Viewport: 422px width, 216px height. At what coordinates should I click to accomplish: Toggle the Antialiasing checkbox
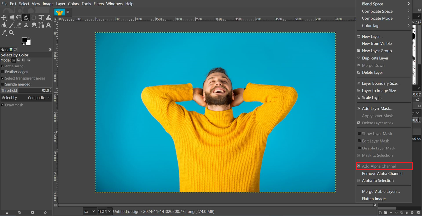point(3,66)
